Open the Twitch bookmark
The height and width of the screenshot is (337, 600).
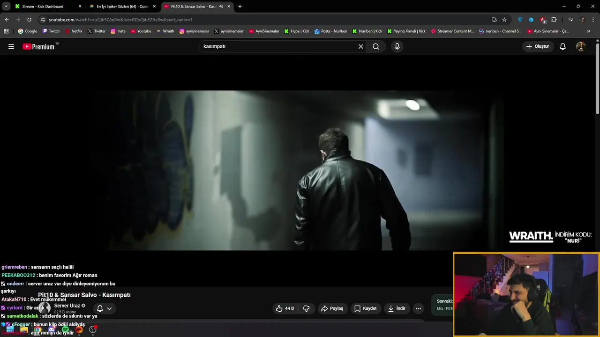pyautogui.click(x=51, y=31)
